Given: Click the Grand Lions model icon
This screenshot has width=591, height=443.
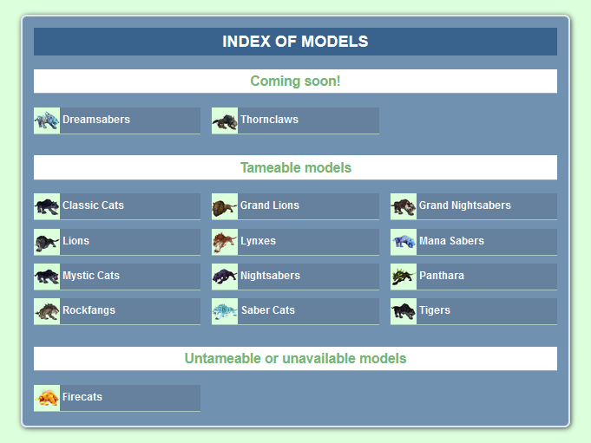Looking at the screenshot, I should (x=225, y=206).
